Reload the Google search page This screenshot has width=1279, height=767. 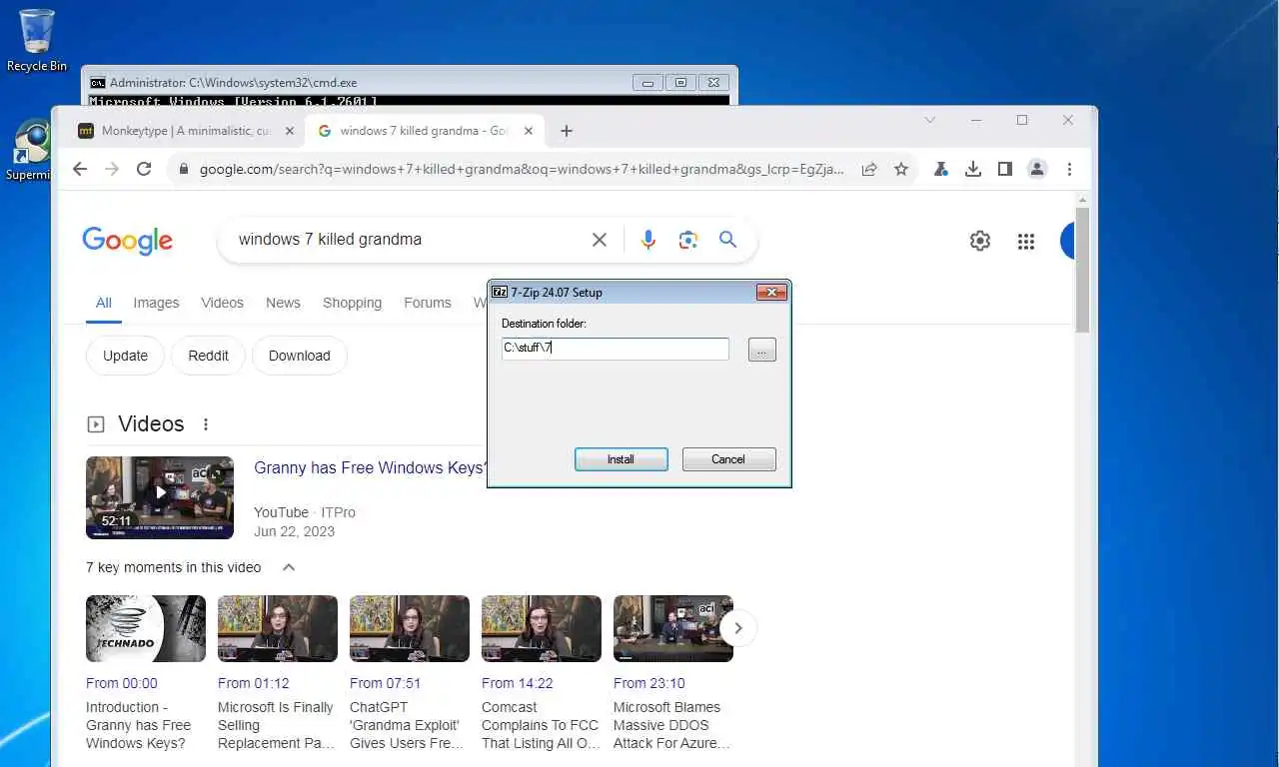pyautogui.click(x=144, y=169)
